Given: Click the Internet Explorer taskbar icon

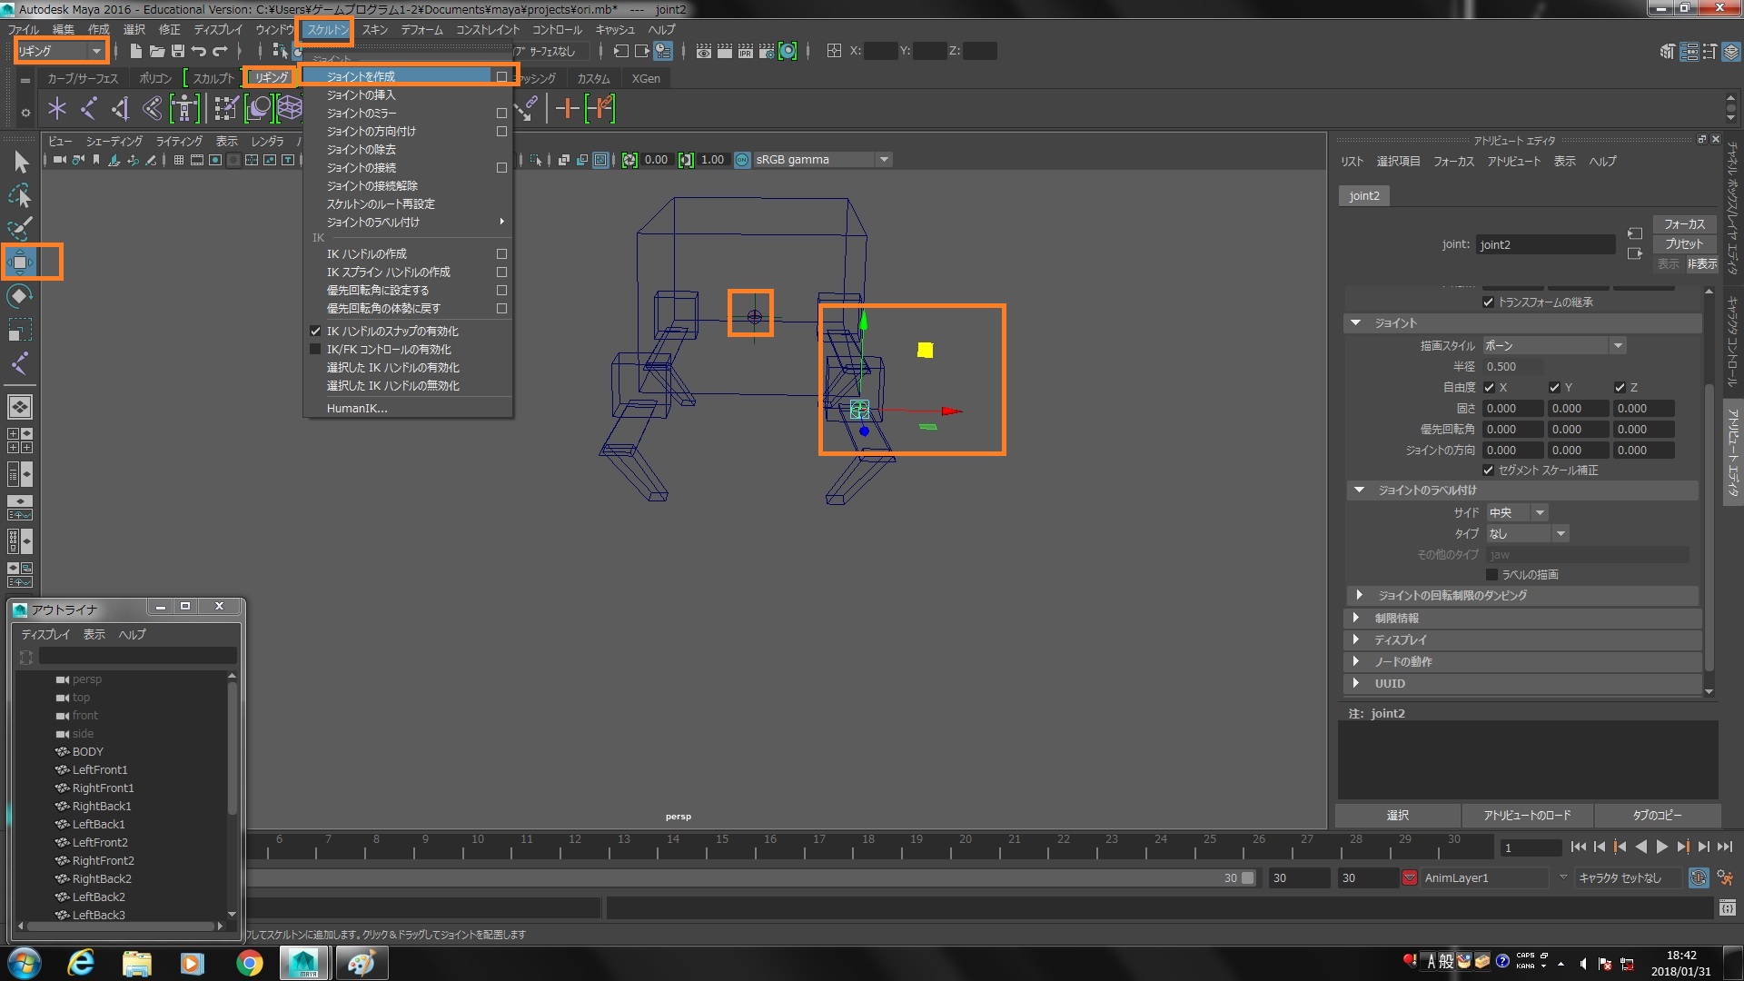Looking at the screenshot, I should 81,963.
